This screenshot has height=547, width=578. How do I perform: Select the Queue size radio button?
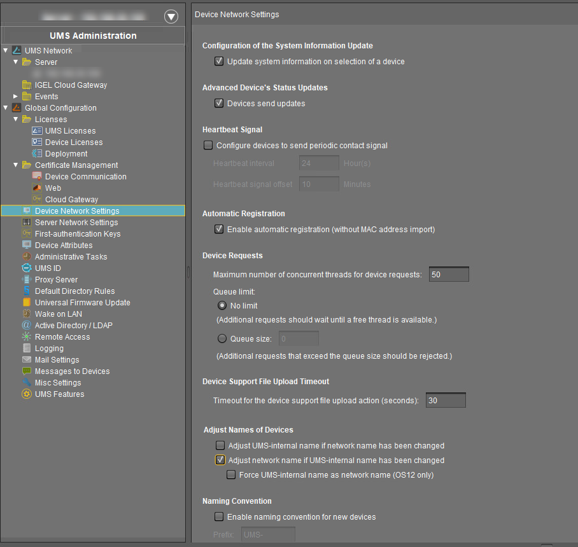tap(222, 338)
